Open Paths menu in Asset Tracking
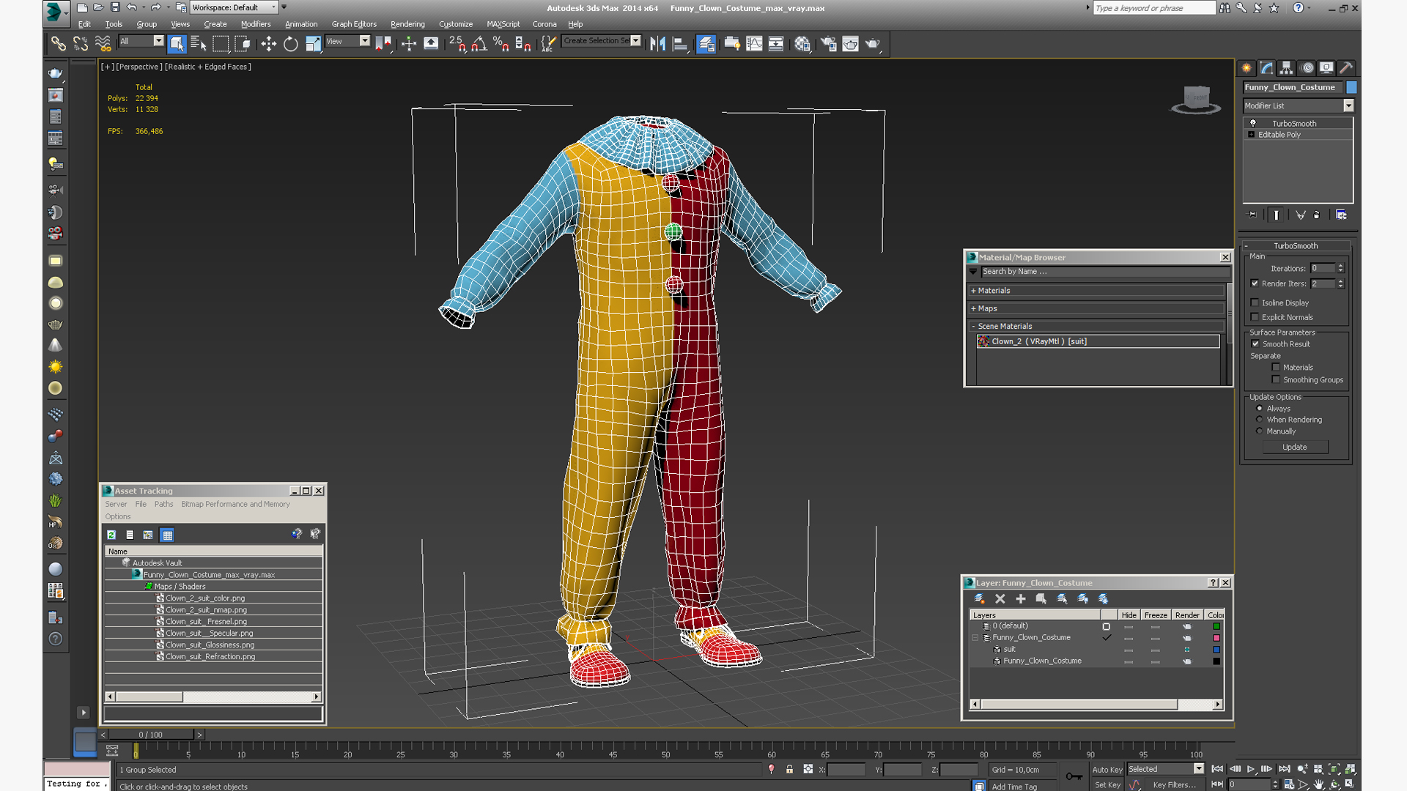This screenshot has height=791, width=1407. 164,505
